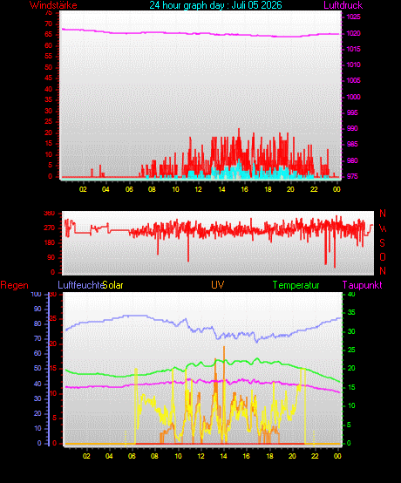Image resolution: width=401 pixels, height=483 pixels.
Task: Click the 24 hour graph day title
Action: 215,5
